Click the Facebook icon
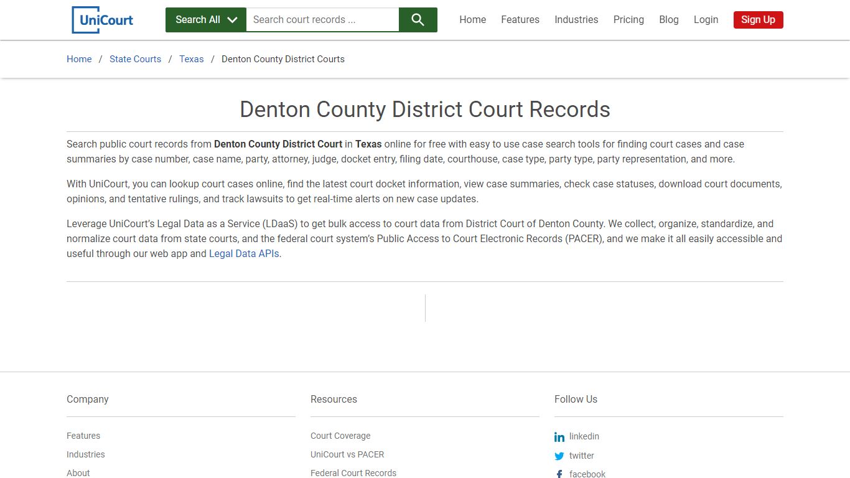 [x=559, y=474]
